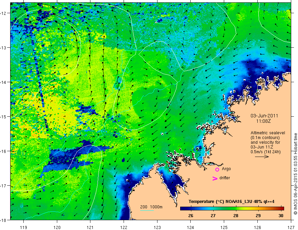Click the 'Argo' legend label
298x230 pixels.
(226, 169)
